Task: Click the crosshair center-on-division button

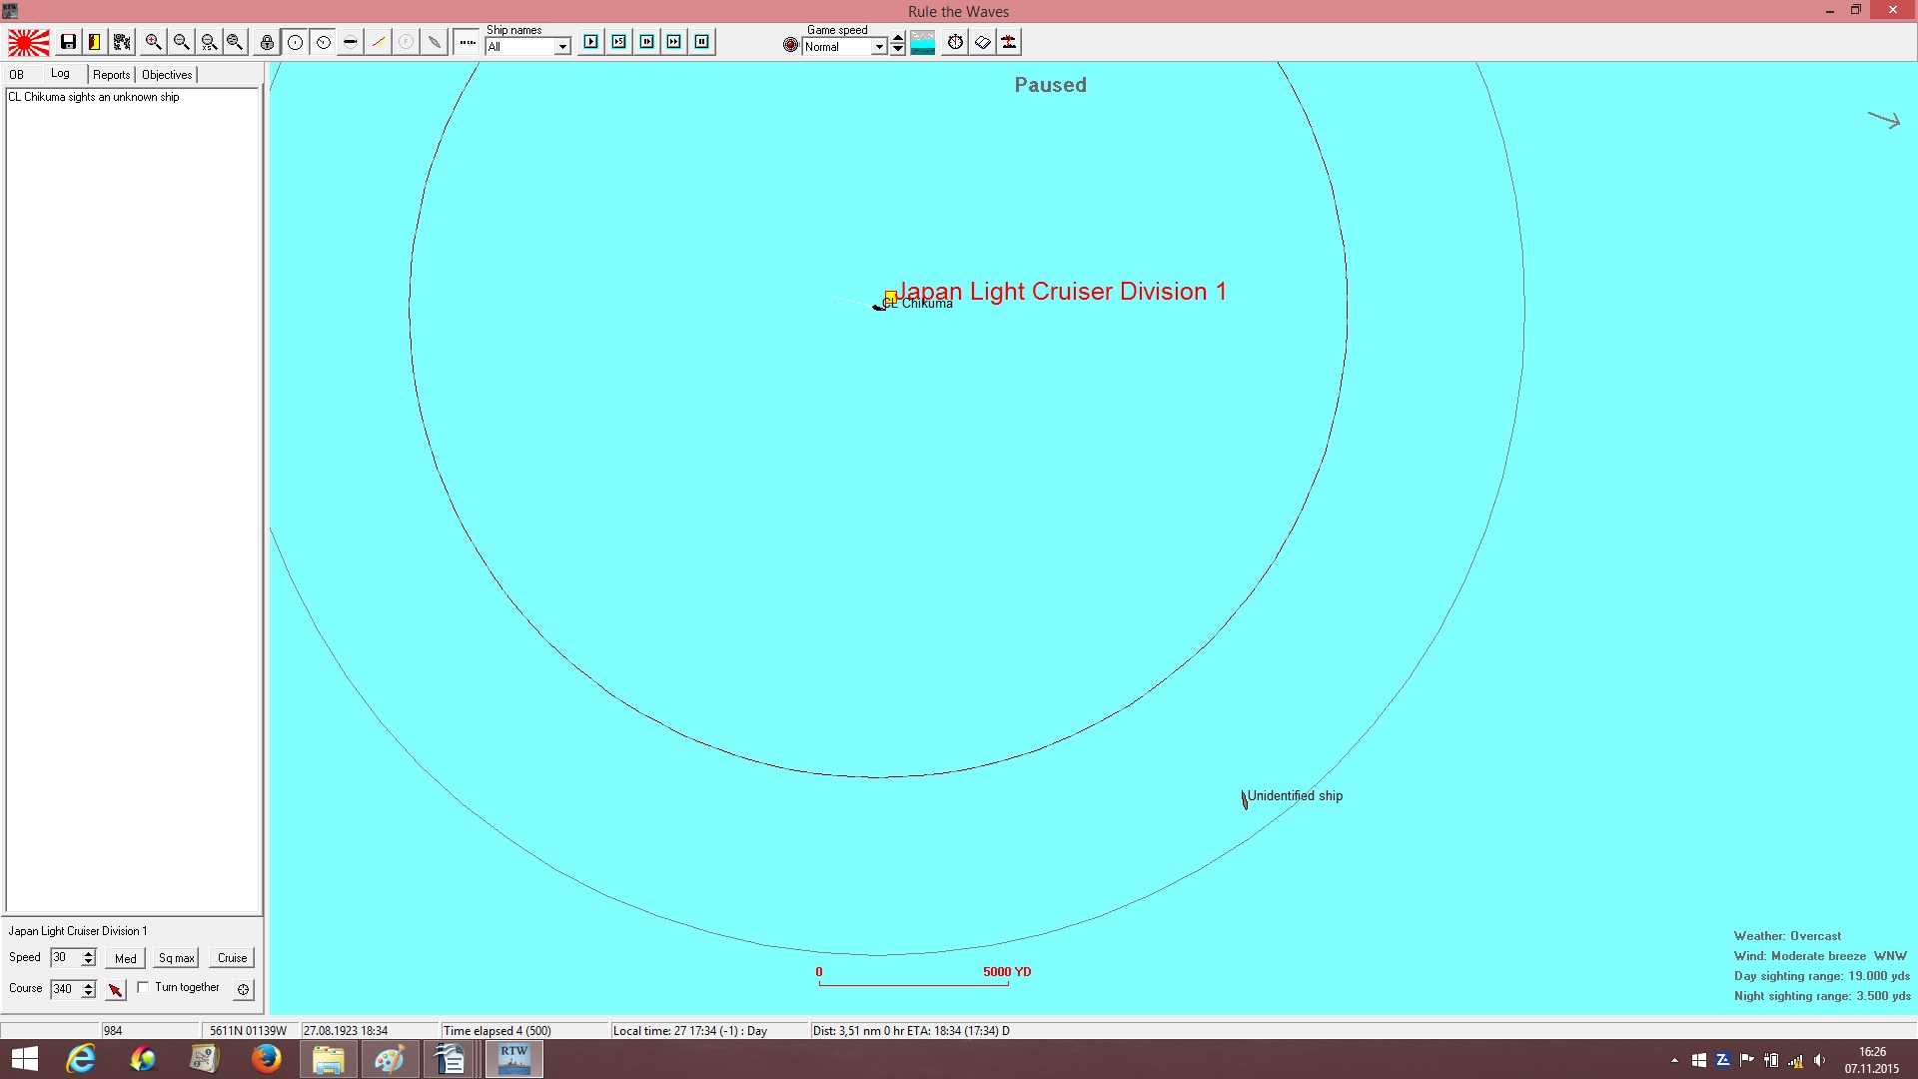Action: point(243,989)
